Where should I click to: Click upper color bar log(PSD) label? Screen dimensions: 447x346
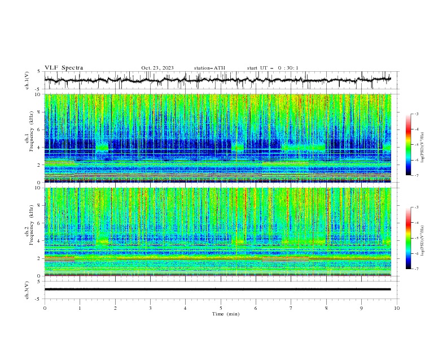click(423, 148)
